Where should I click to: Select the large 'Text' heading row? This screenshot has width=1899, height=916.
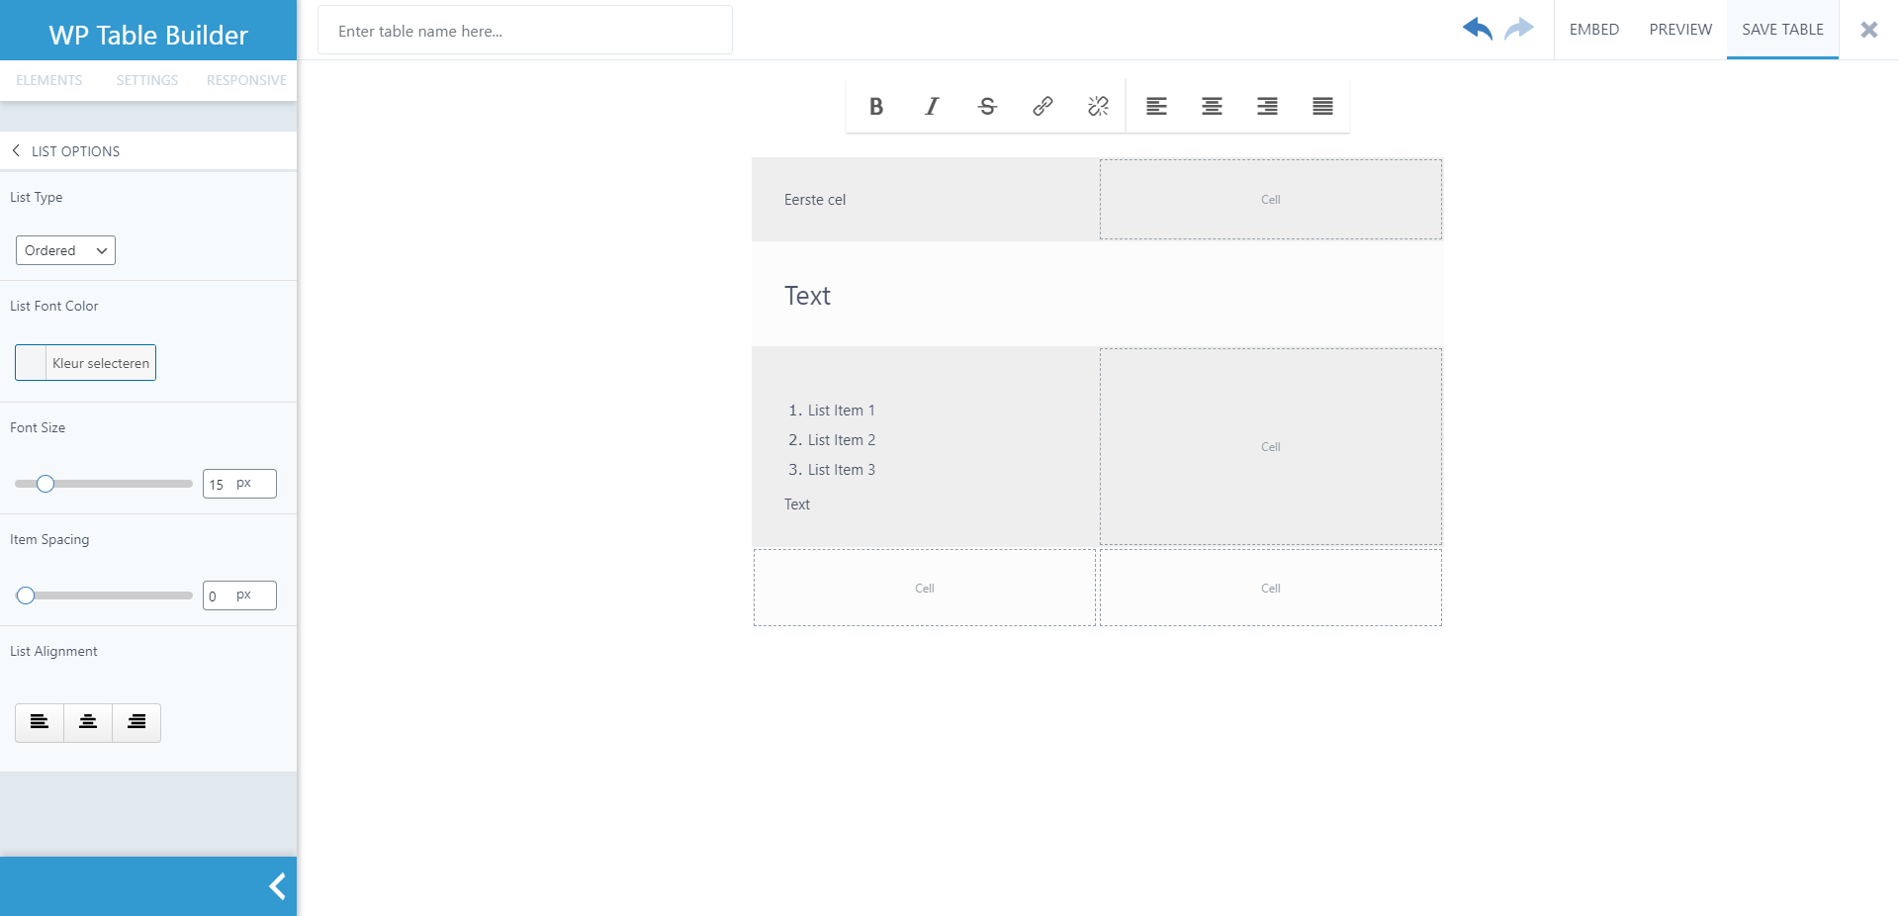tap(1097, 295)
